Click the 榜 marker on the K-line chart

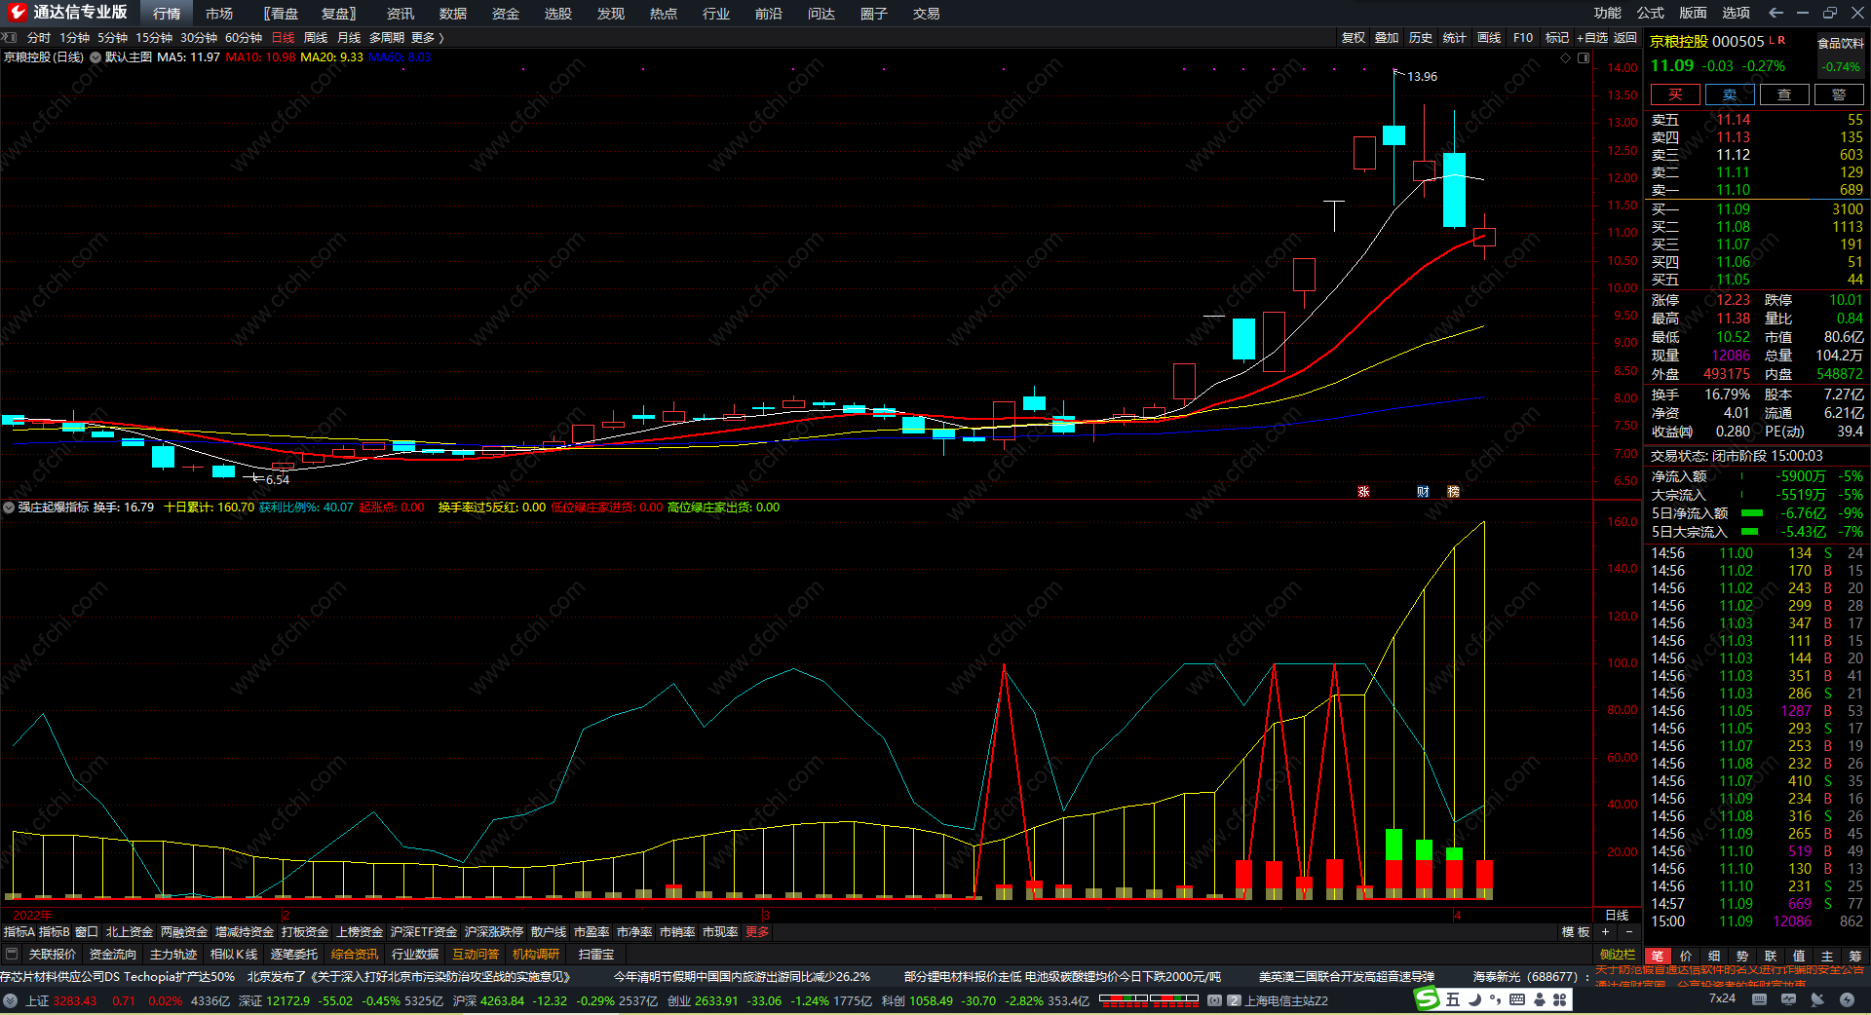[x=1453, y=492]
